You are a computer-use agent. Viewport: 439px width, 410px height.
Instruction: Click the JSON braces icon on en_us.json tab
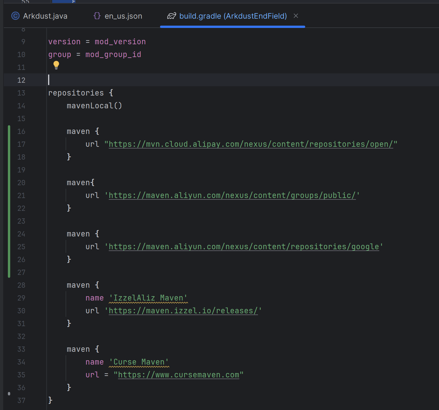pos(97,16)
